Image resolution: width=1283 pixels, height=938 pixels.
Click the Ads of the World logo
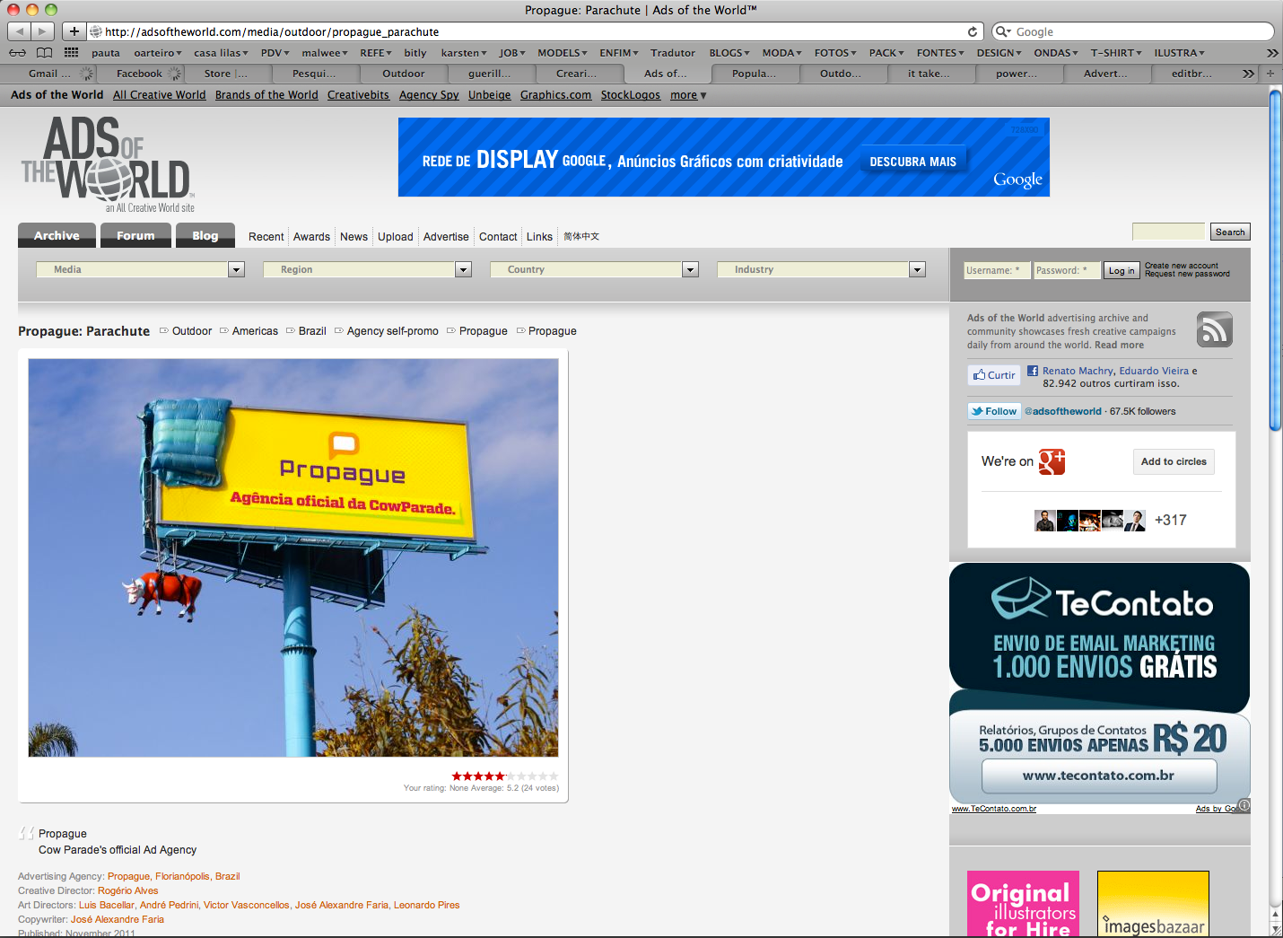[x=108, y=164]
